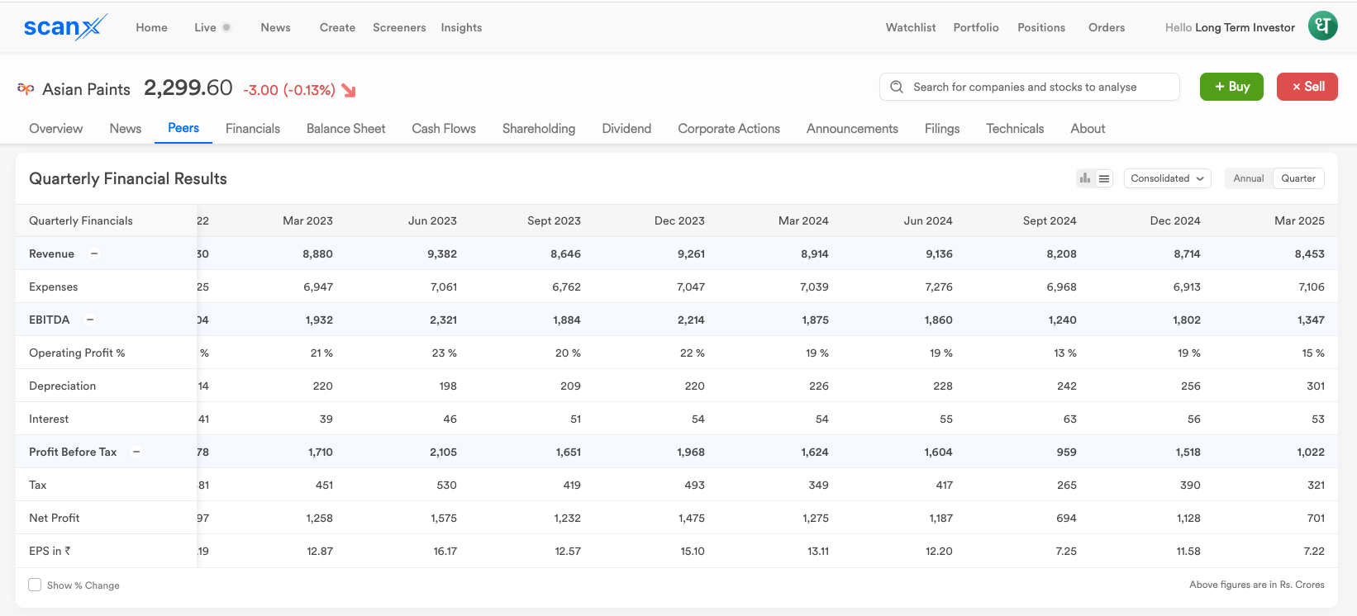
Task: Switch to bar chart view icon
Action: (x=1085, y=178)
